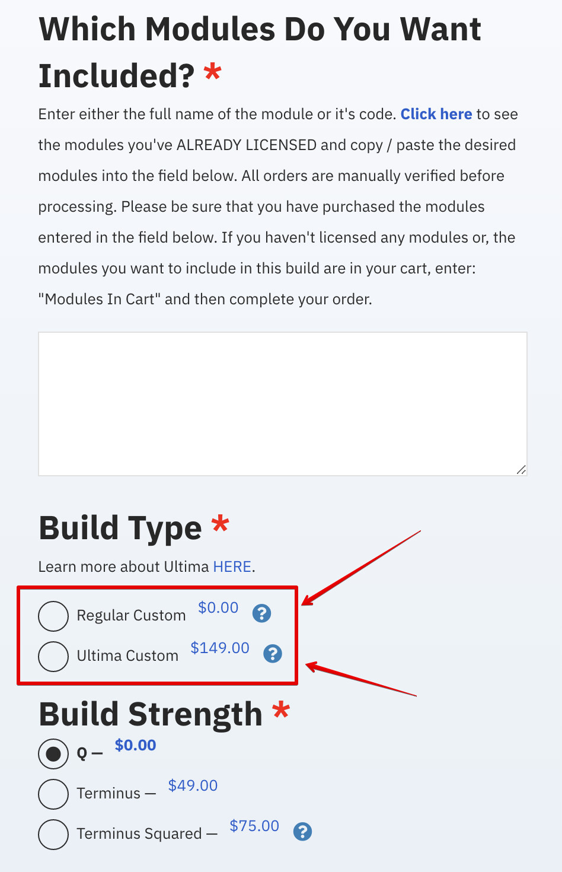
Task: Click the "Ultima Custom" label text
Action: point(127,656)
